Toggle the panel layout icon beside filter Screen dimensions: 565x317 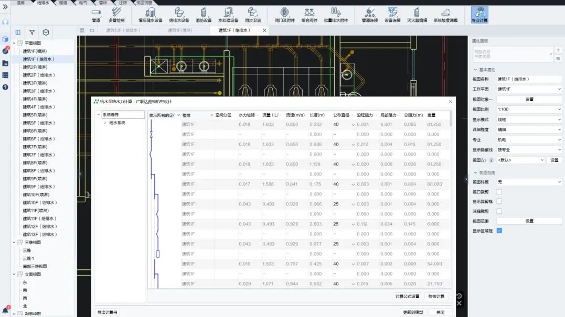pos(18,32)
